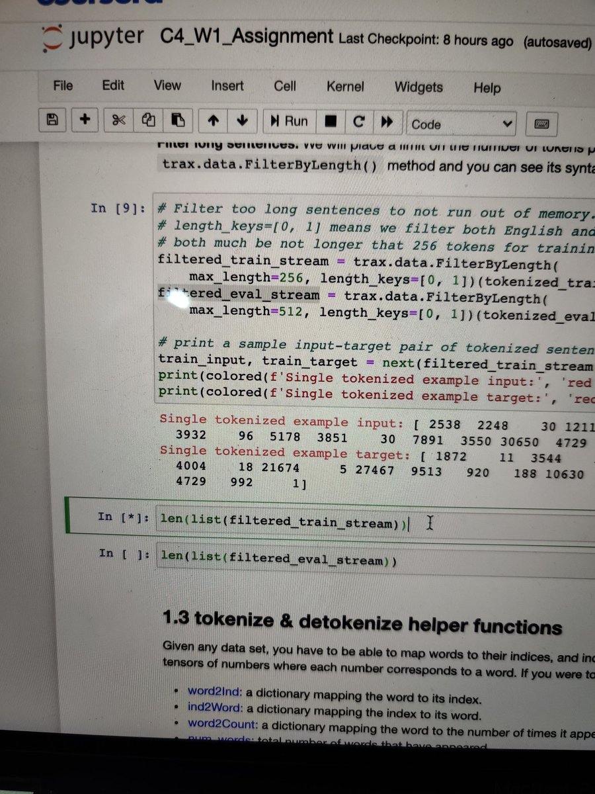
Task: Open the File menu
Action: click(63, 85)
